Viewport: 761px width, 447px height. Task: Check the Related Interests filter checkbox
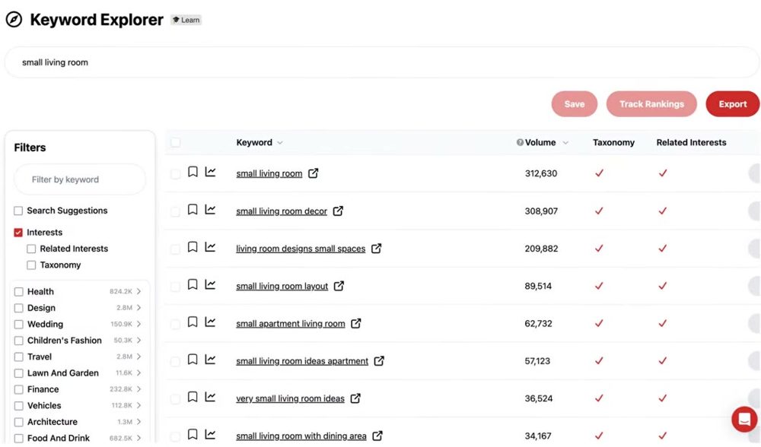tap(31, 249)
